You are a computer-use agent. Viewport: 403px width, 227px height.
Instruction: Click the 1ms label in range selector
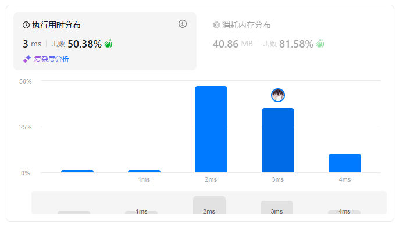[142, 211]
